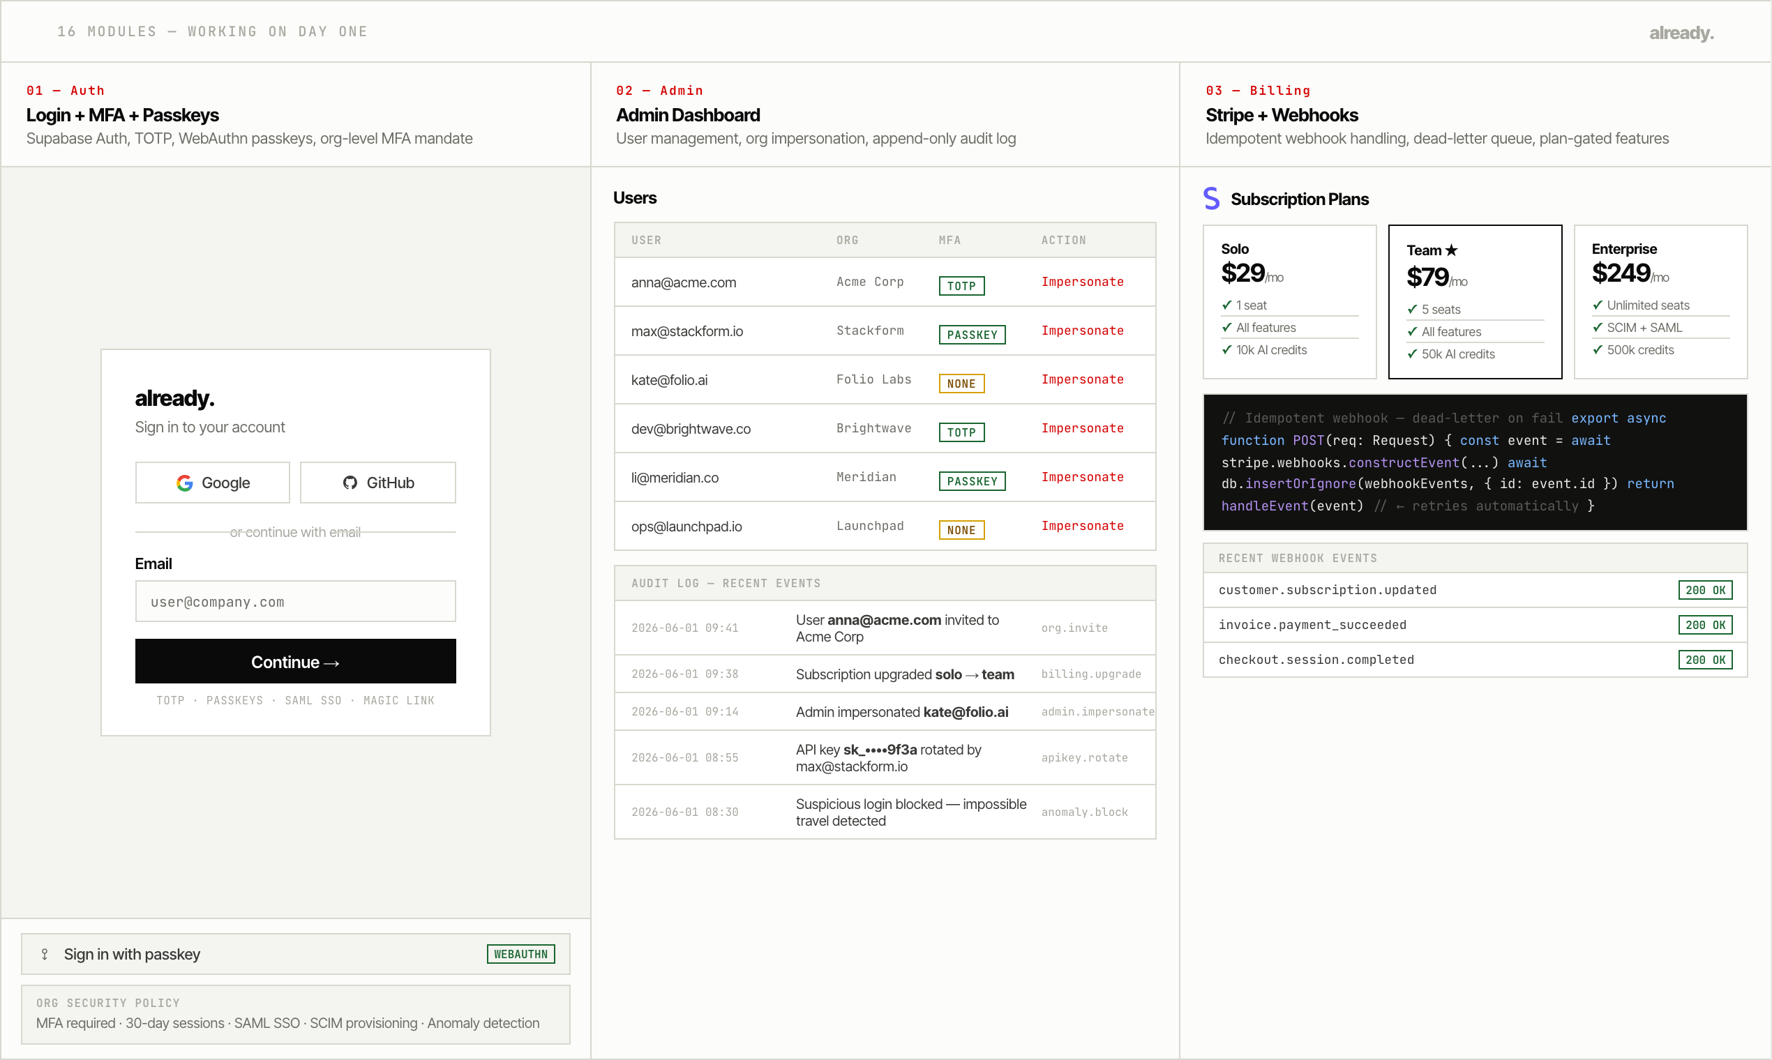Click the Continue button

(296, 661)
